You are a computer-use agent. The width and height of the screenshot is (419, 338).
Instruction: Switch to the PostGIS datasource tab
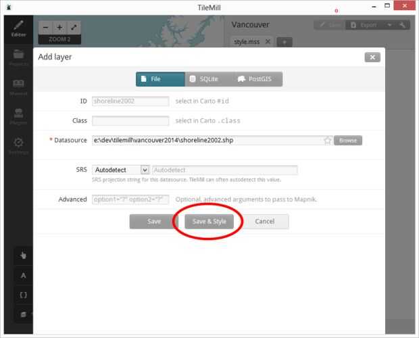[x=257, y=79]
